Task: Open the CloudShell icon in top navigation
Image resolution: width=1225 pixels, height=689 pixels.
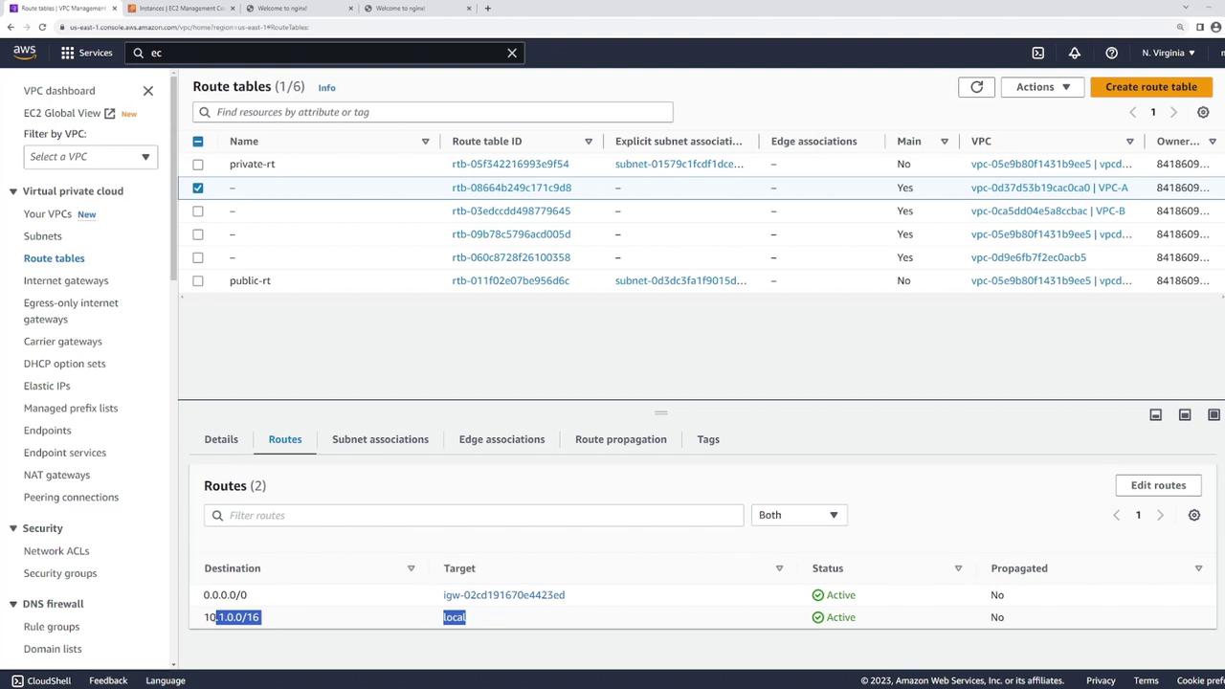Action: (x=1037, y=53)
